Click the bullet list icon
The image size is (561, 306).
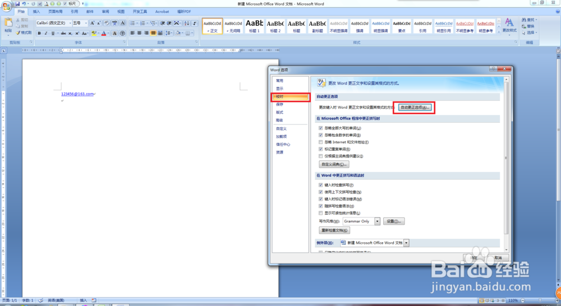pos(132,23)
